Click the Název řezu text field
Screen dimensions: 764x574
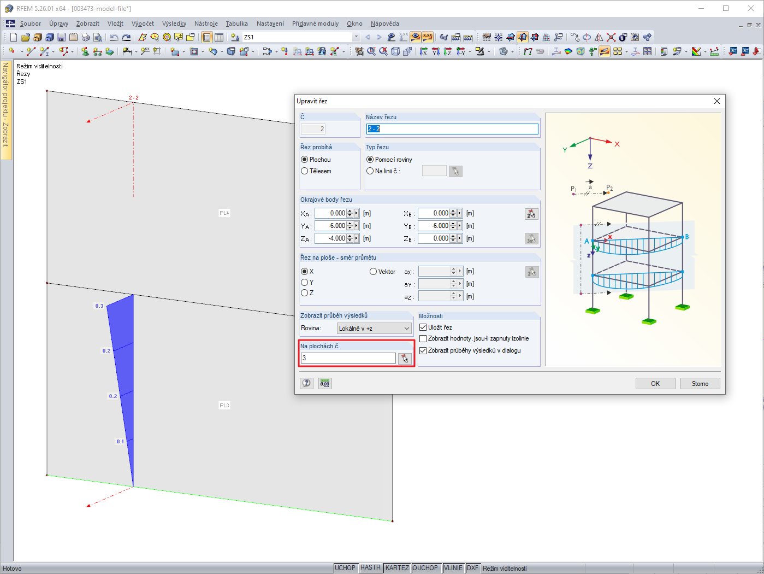(452, 129)
